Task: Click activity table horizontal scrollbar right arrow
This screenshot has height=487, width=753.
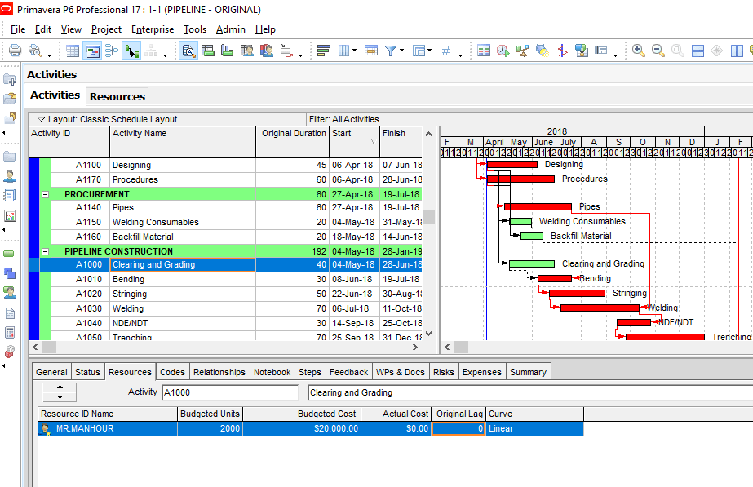Action: [x=415, y=347]
